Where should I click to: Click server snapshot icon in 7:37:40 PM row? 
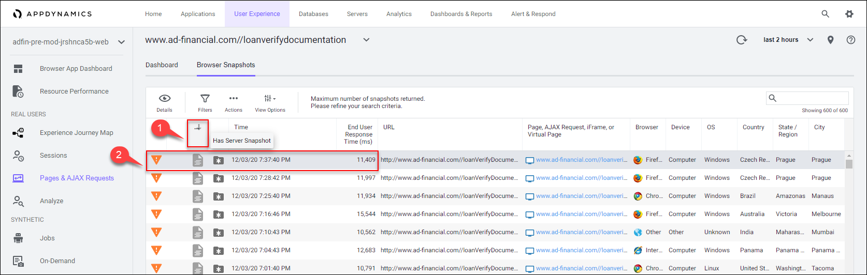click(219, 160)
